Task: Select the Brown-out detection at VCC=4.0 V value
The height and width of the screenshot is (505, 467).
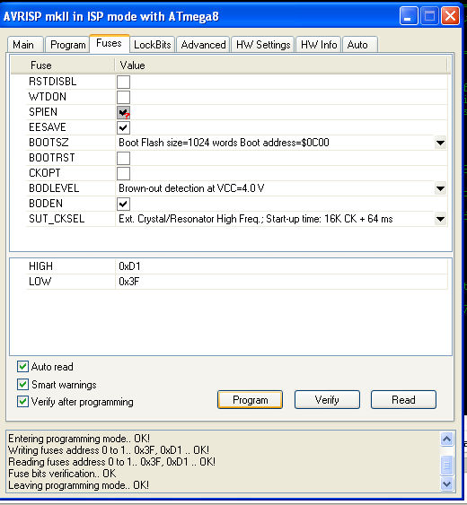Action: tap(191, 188)
